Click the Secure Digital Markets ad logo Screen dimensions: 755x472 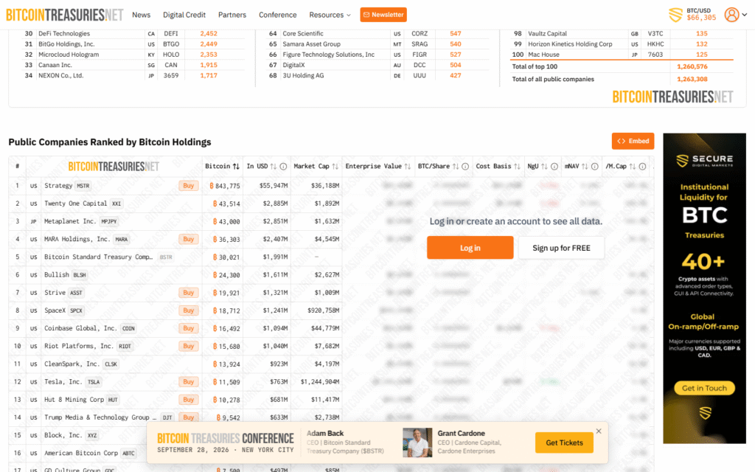coord(704,160)
